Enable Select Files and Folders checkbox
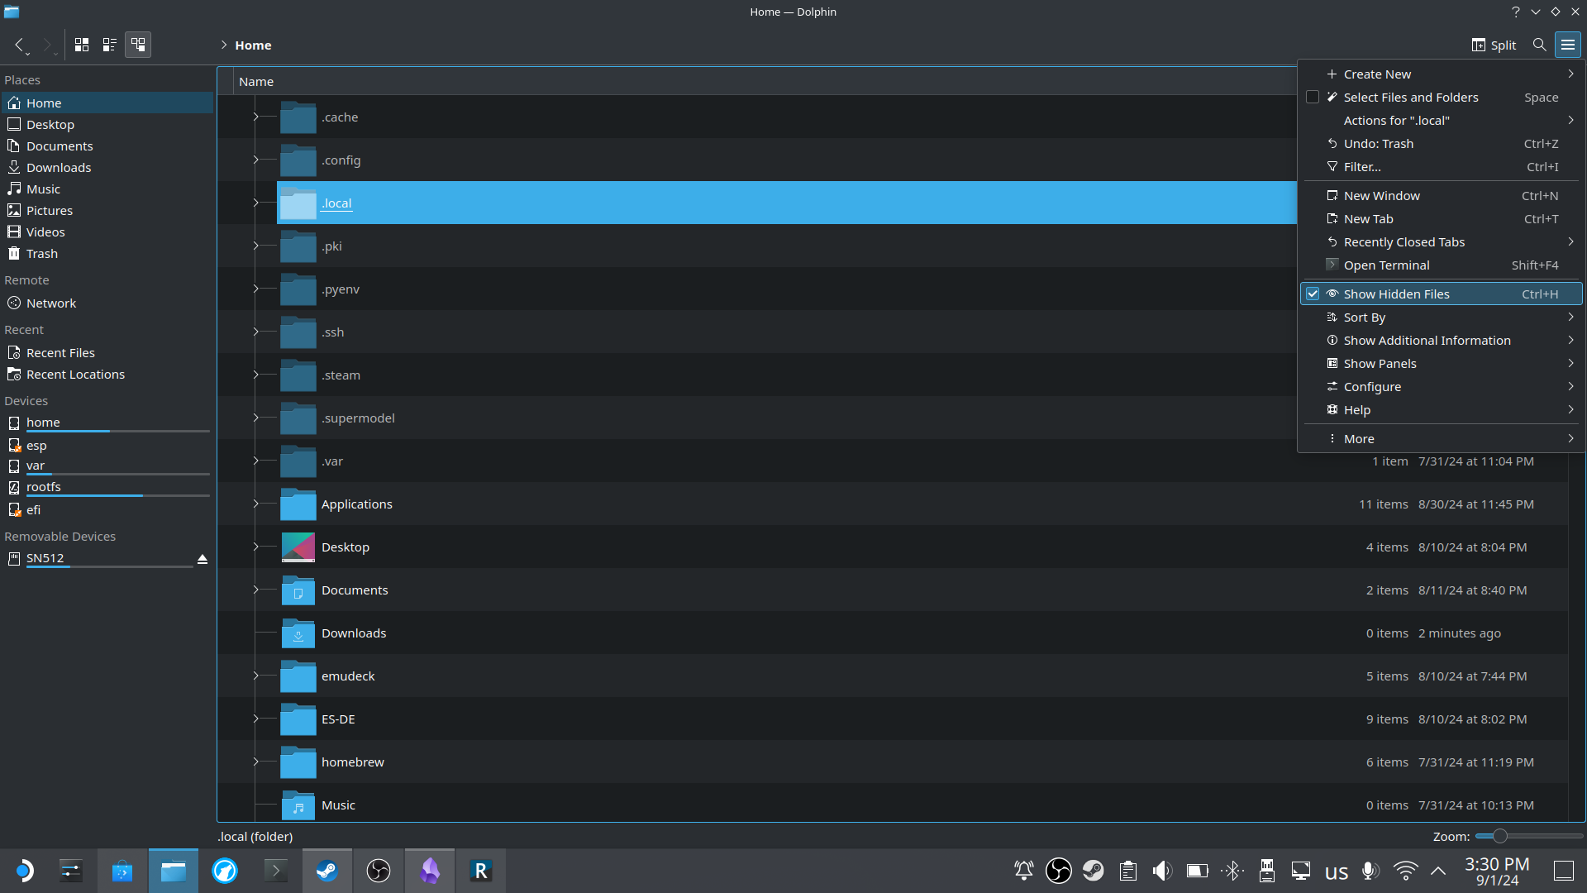The width and height of the screenshot is (1587, 893). 1313,98
